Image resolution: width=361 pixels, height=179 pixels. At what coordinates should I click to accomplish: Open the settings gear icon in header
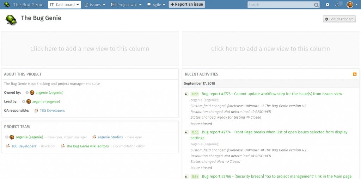[328, 5]
